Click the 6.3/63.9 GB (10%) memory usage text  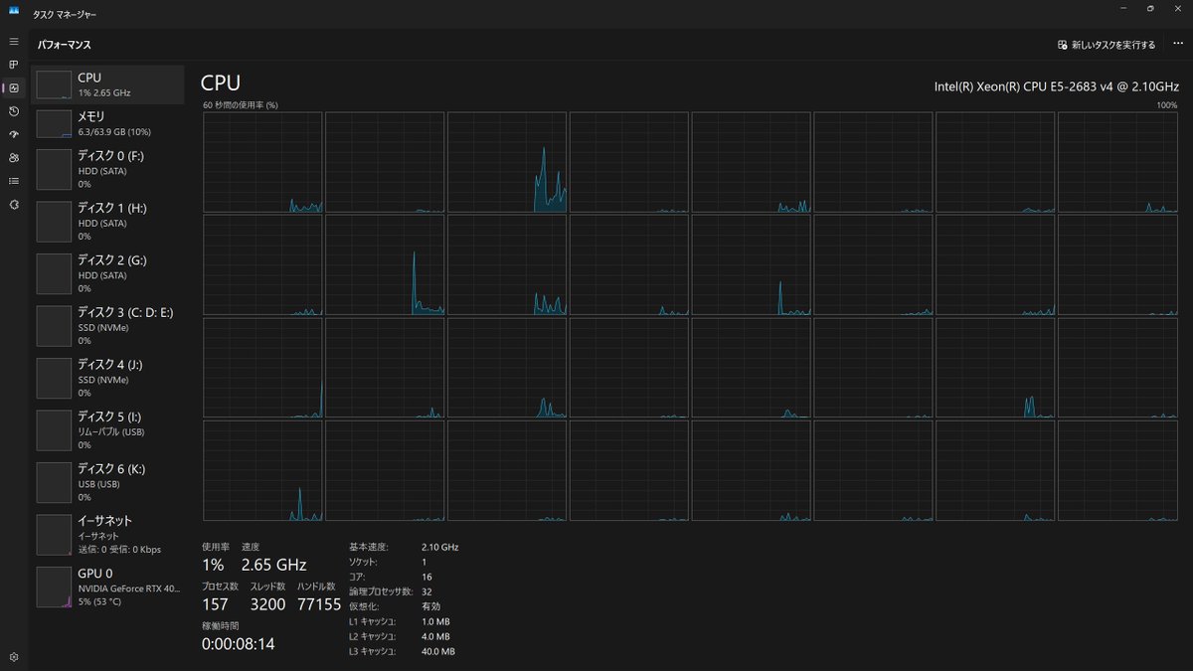[x=114, y=131]
